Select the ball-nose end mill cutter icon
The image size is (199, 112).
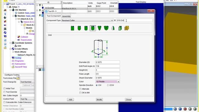click(x=79, y=28)
